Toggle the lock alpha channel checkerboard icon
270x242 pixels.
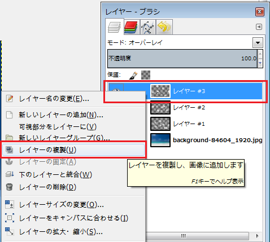(x=146, y=75)
